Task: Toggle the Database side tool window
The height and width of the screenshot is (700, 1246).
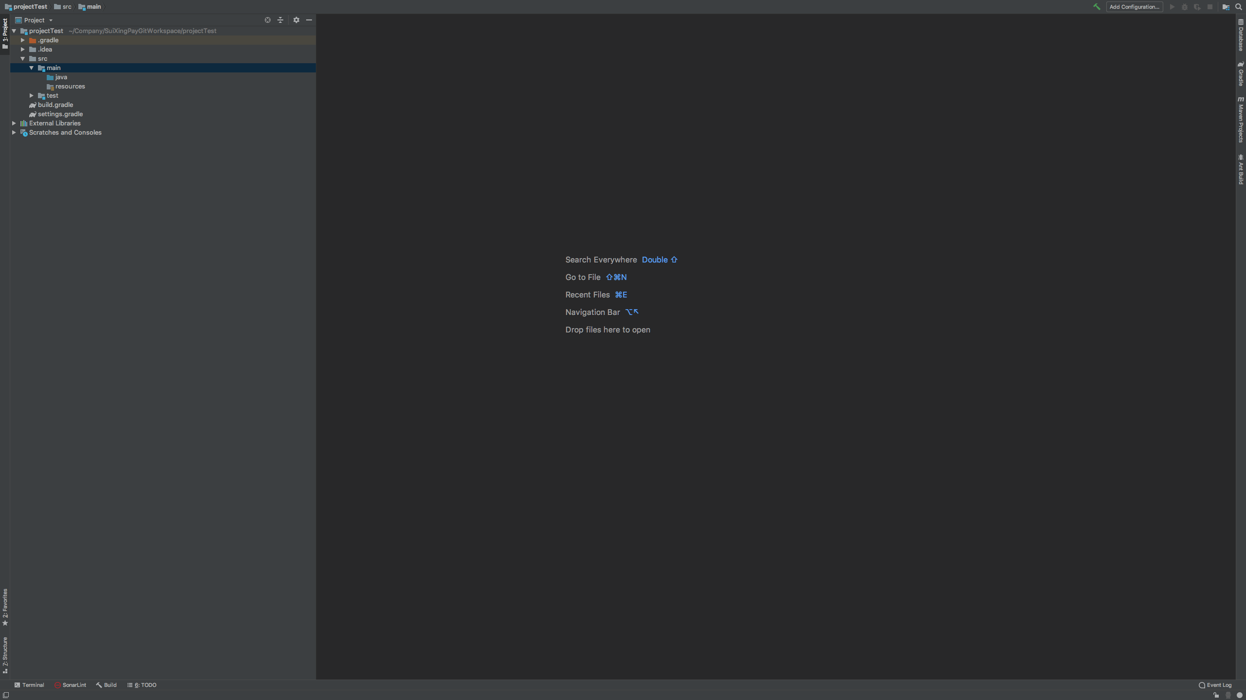Action: (1241, 35)
